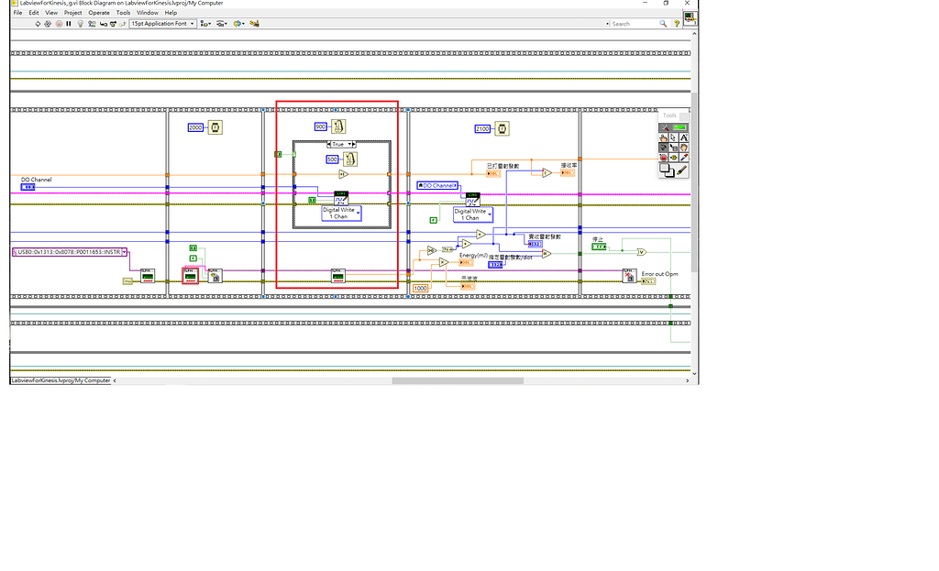The width and height of the screenshot is (939, 571).
Task: Enable Highlight Execution lightbulb on toolbar
Action: (x=80, y=25)
